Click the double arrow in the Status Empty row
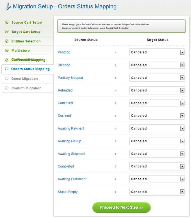Viewport: 191px width, 218px height. pos(115,192)
